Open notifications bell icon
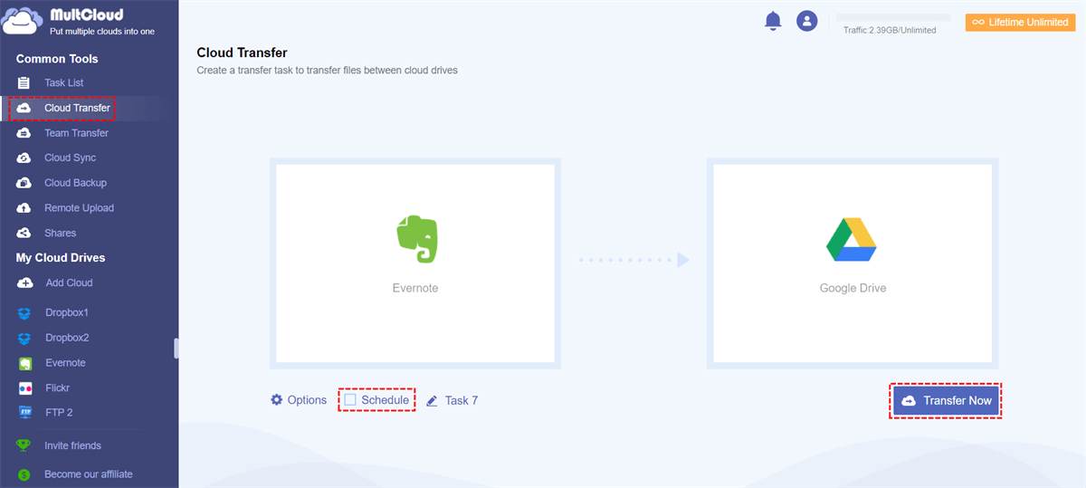 pyautogui.click(x=773, y=21)
